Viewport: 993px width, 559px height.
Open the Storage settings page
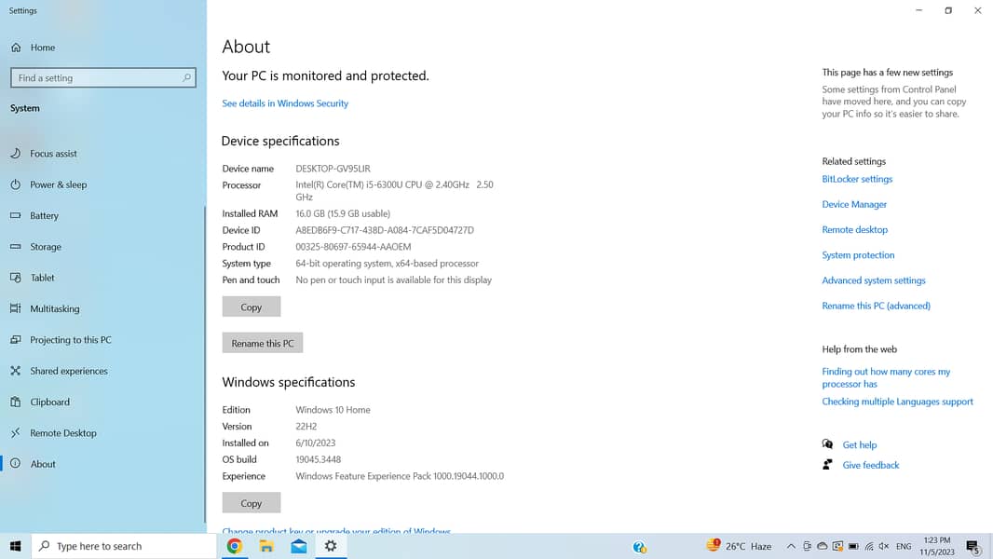pos(45,247)
